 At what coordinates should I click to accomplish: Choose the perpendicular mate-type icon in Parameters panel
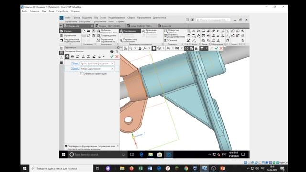click(x=83, y=56)
